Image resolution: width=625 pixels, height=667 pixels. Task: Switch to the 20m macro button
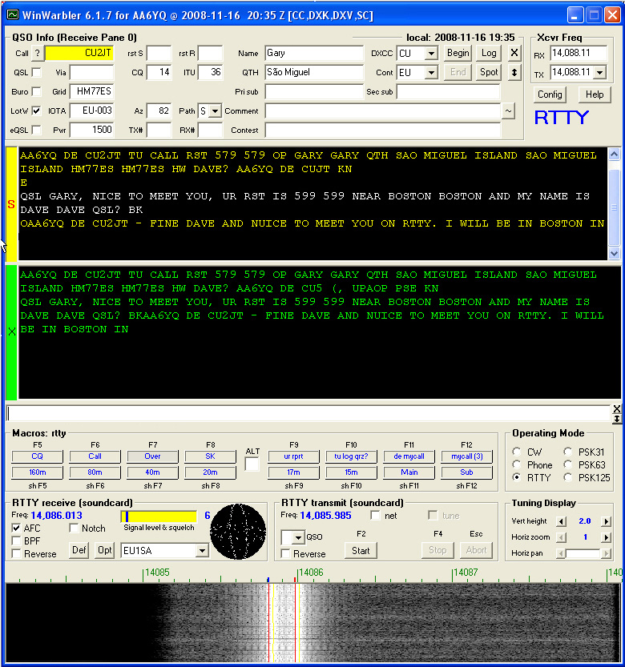click(210, 472)
